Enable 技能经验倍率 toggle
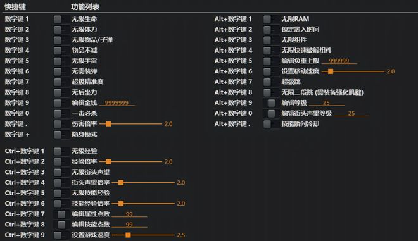Viewport: 418px width, 241px height. 61,204
